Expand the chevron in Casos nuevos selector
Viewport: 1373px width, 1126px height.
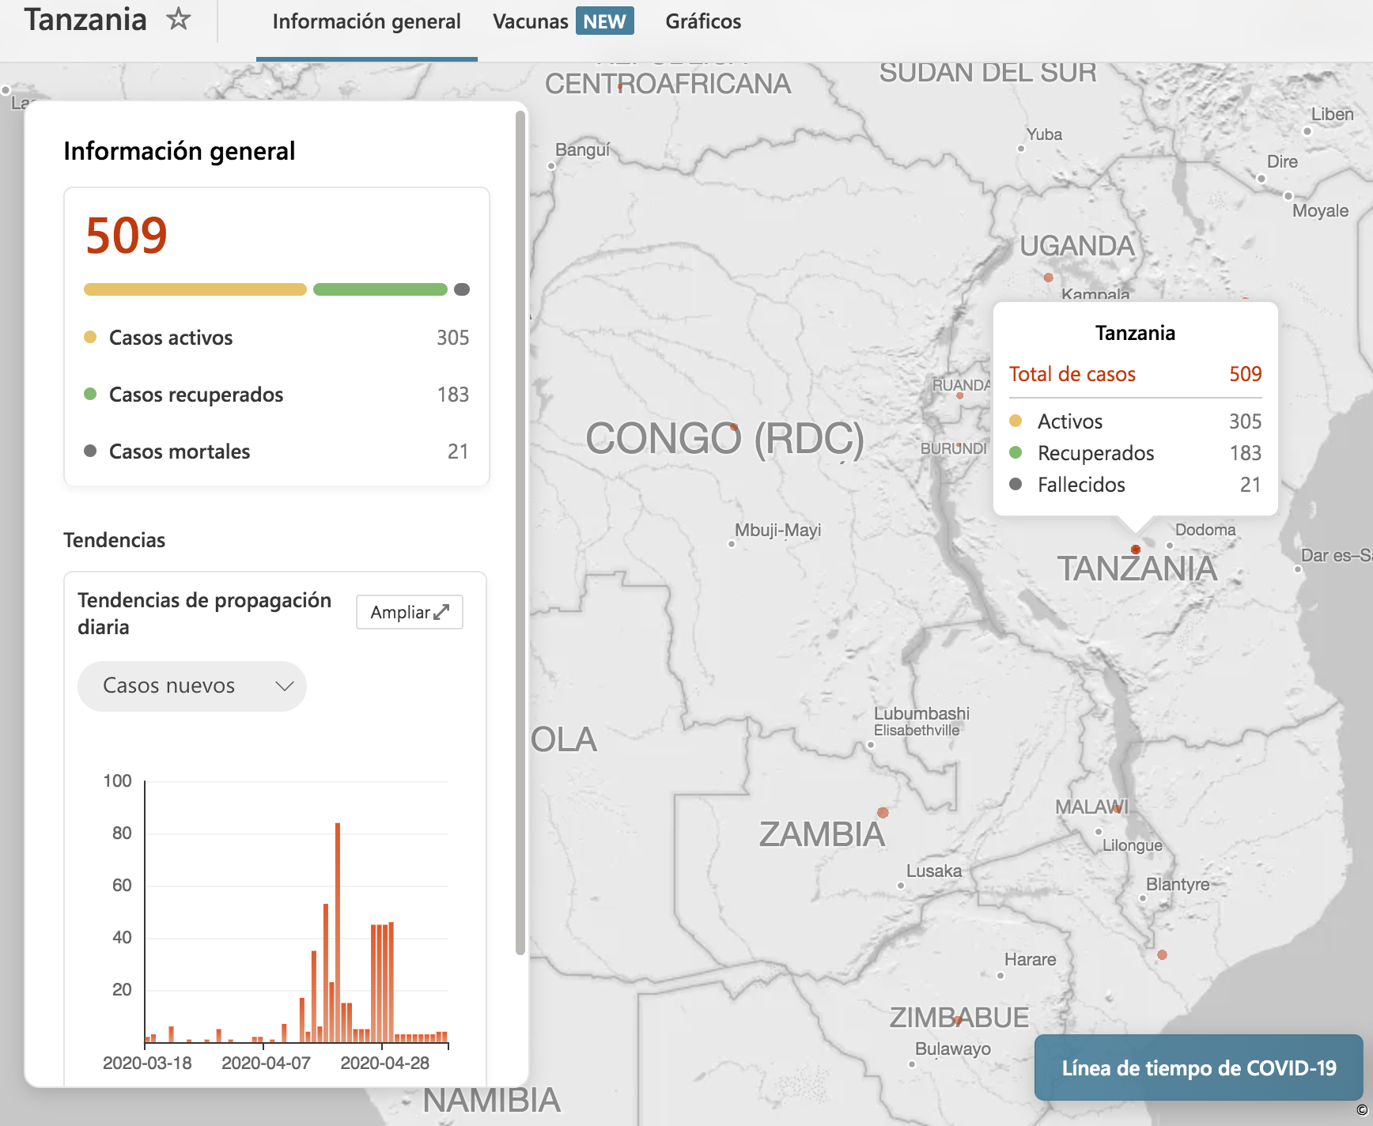coord(284,686)
